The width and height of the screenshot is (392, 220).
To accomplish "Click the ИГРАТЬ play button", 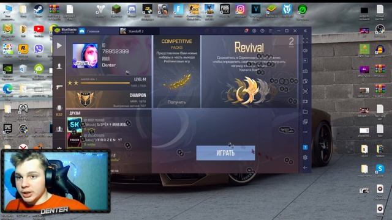I will tap(225, 153).
